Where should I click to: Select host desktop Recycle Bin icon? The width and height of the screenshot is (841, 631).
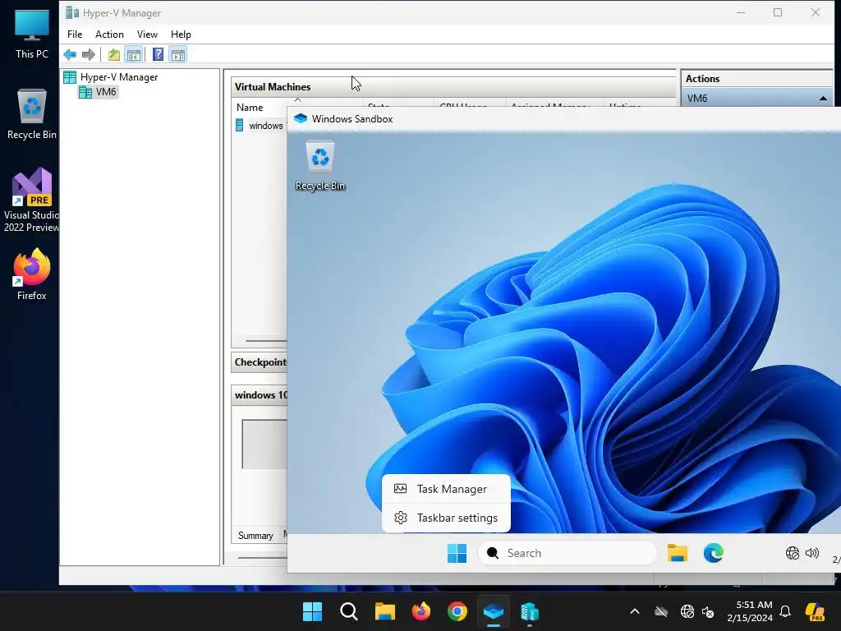(32, 114)
